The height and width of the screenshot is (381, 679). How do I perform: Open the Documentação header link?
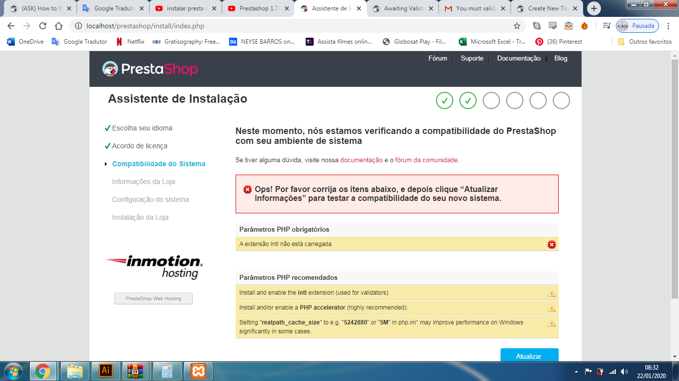[x=518, y=58]
